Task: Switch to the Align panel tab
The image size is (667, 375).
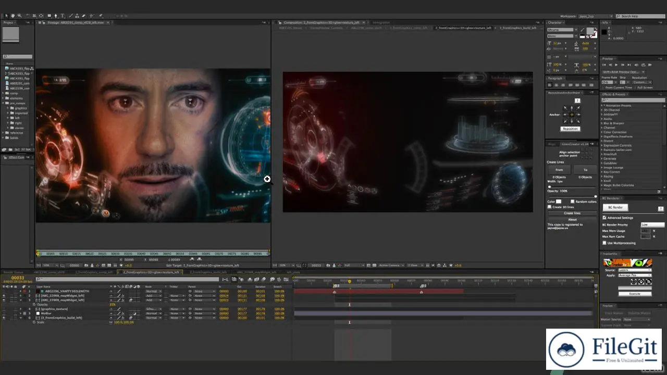Action: coord(552,144)
